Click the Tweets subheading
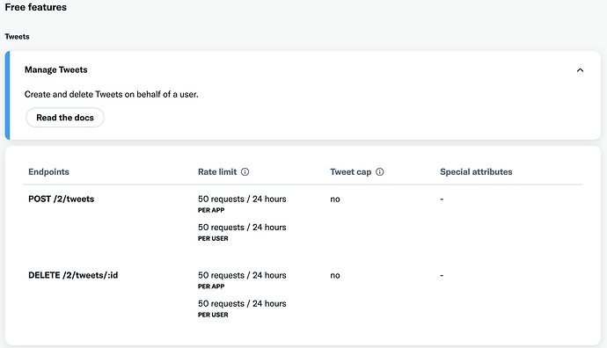 coord(17,36)
